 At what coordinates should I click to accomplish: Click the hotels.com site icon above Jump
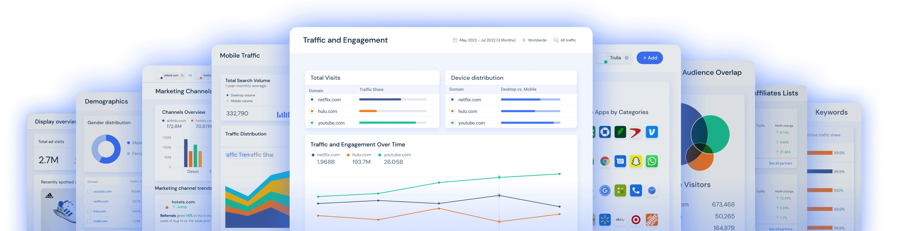click(x=164, y=204)
